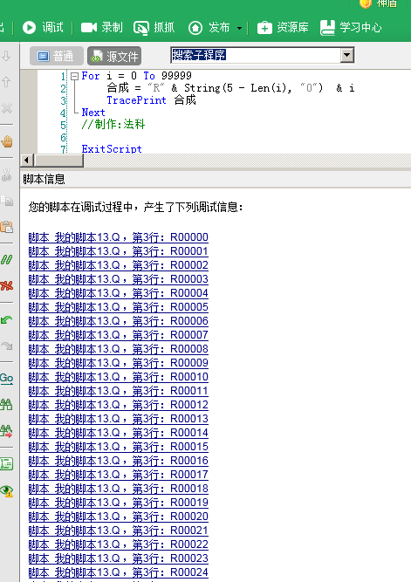Click the move up arrow icon
Viewport: 411px width, 582px height.
click(6, 82)
